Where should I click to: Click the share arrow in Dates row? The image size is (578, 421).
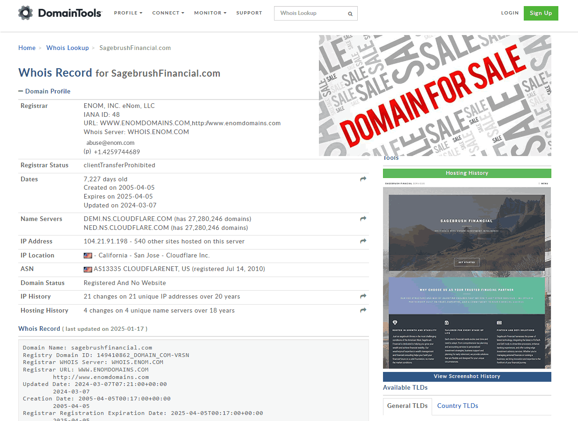363,179
